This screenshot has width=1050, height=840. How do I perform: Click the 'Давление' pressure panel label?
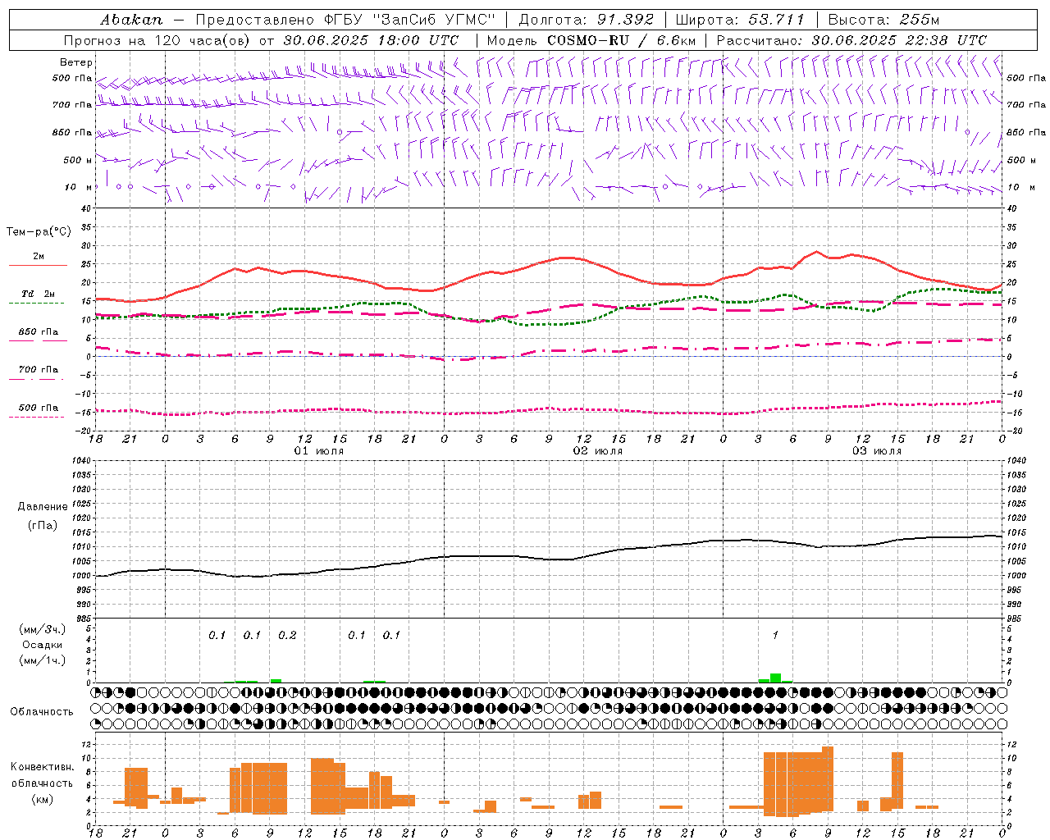click(43, 507)
